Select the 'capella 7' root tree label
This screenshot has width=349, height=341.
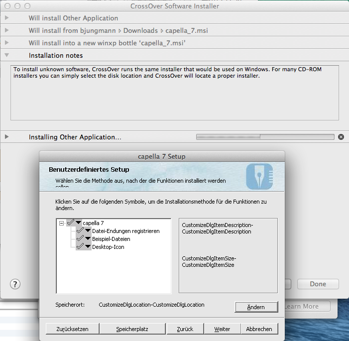[93, 223]
